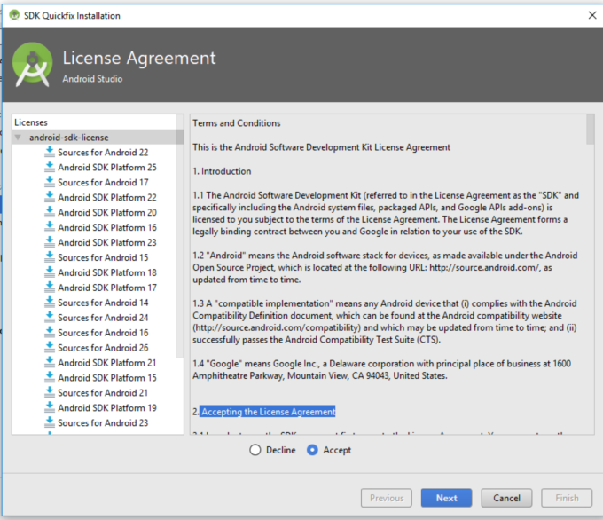Screen dimensions: 603x520
Task: Select the Accept radio button
Action: tap(312, 450)
